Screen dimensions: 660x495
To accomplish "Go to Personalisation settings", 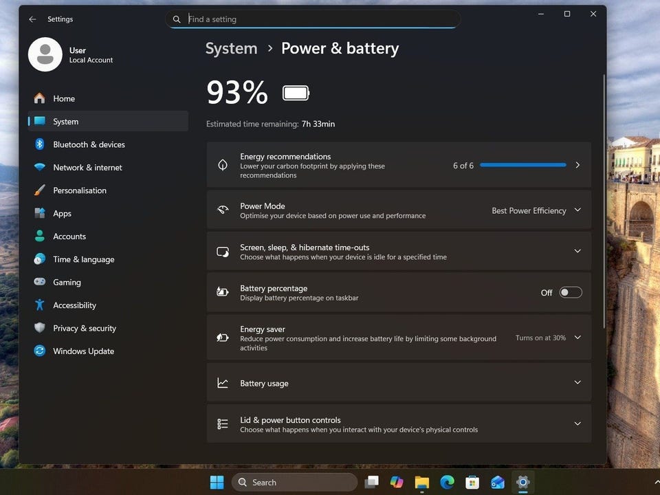I will [x=80, y=190].
